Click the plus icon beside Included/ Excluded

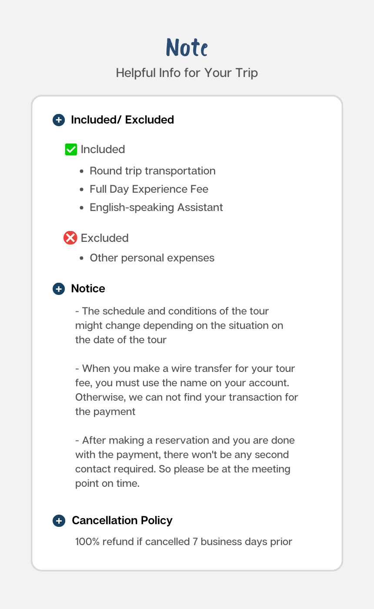(59, 120)
